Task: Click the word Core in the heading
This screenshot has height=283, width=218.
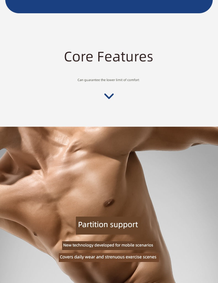Action: coord(78,57)
